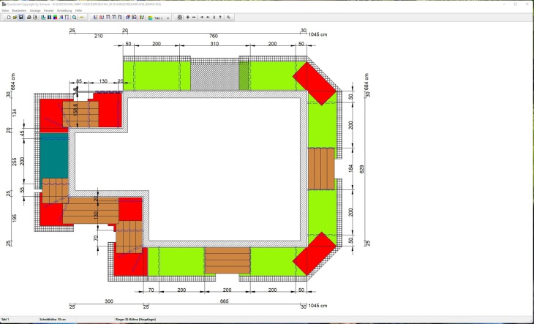The height and width of the screenshot is (324, 534).
Task: Click the magnifier icon beside the up arrow
Action: coord(228,17)
